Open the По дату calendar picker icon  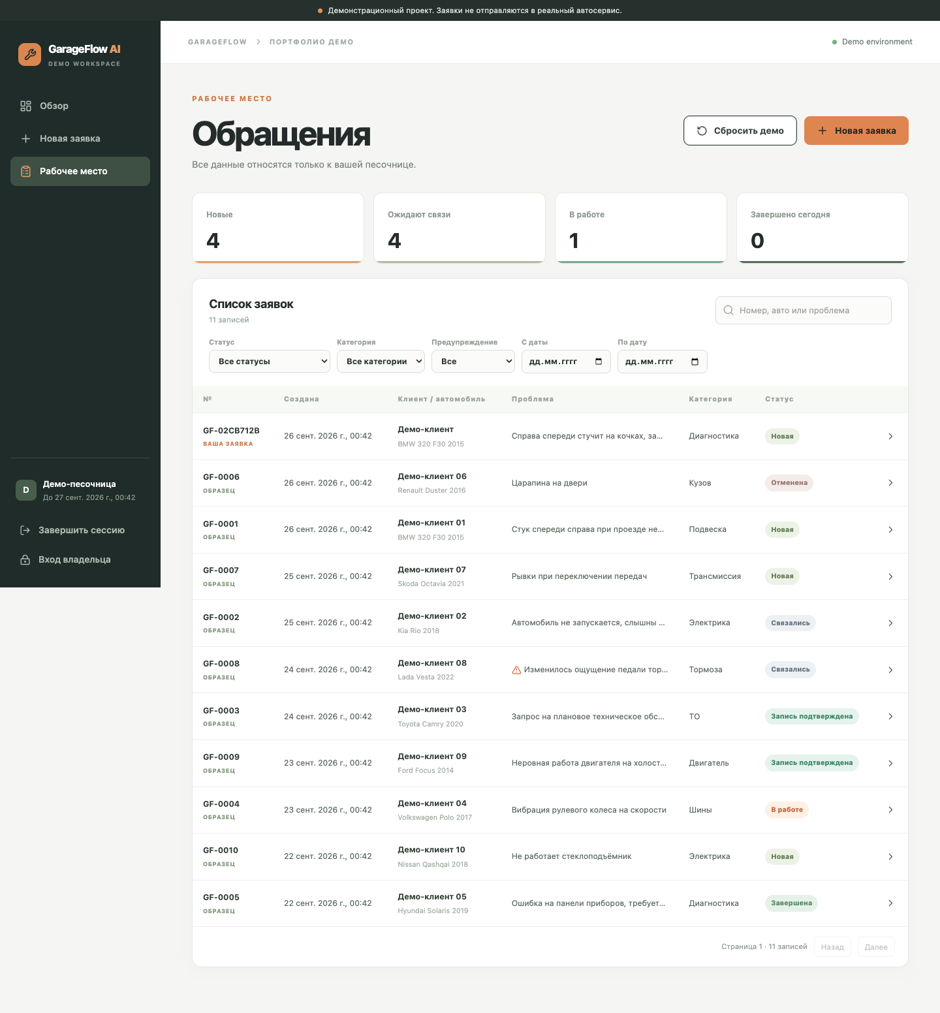pos(695,362)
